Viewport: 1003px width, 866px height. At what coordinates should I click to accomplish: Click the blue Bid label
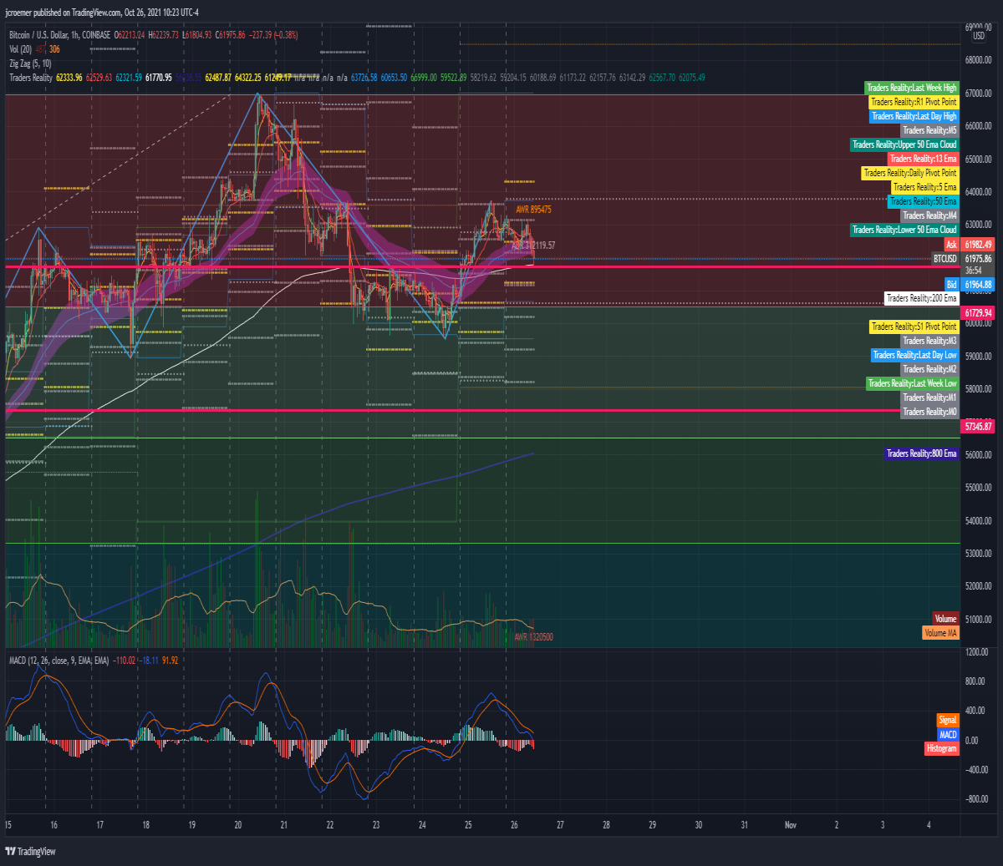(952, 285)
